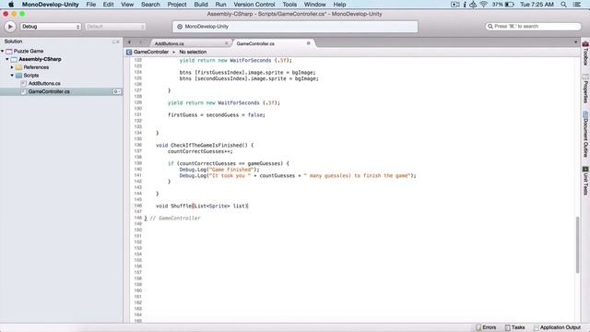590x332 pixels.
Task: Click the clock showing Tue 7:25 AM
Action: coord(537,5)
